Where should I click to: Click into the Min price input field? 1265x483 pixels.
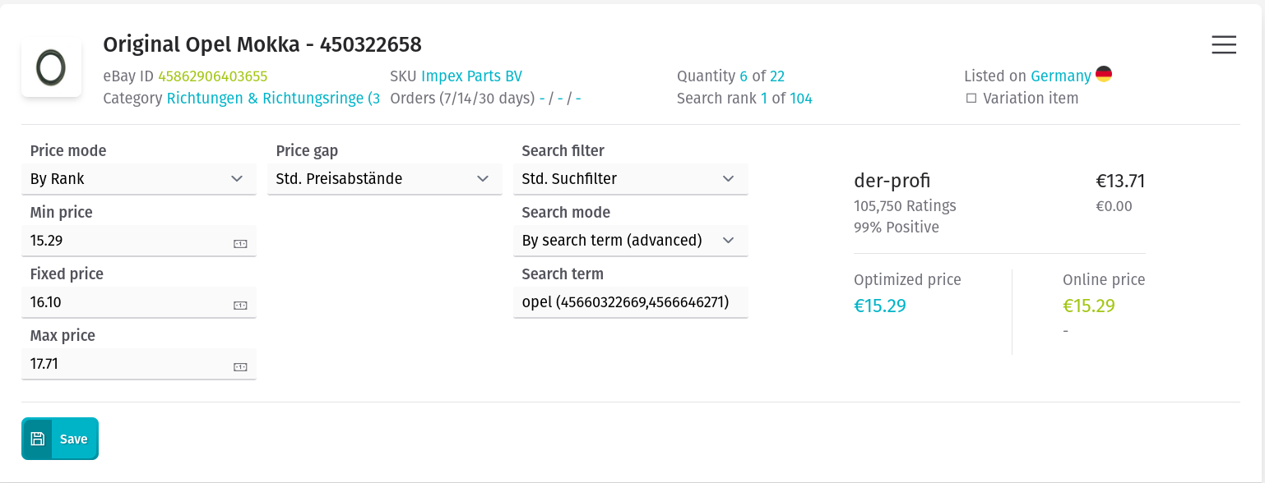pyautogui.click(x=138, y=241)
